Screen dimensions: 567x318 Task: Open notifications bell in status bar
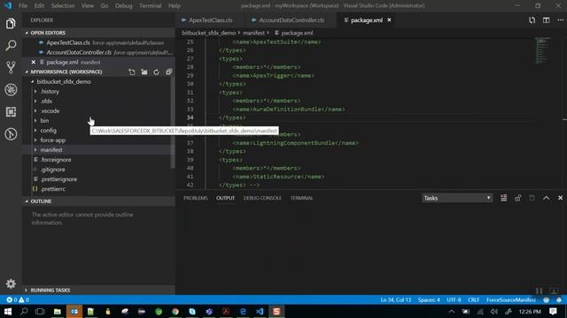coord(559,300)
